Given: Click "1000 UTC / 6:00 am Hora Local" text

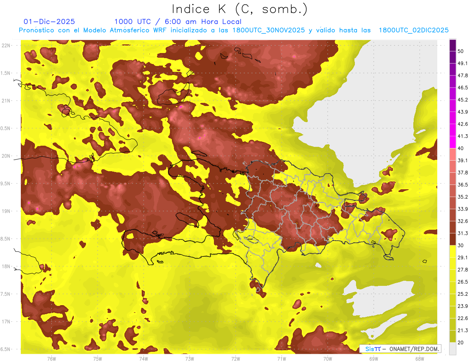Looking at the screenshot, I should [178, 22].
